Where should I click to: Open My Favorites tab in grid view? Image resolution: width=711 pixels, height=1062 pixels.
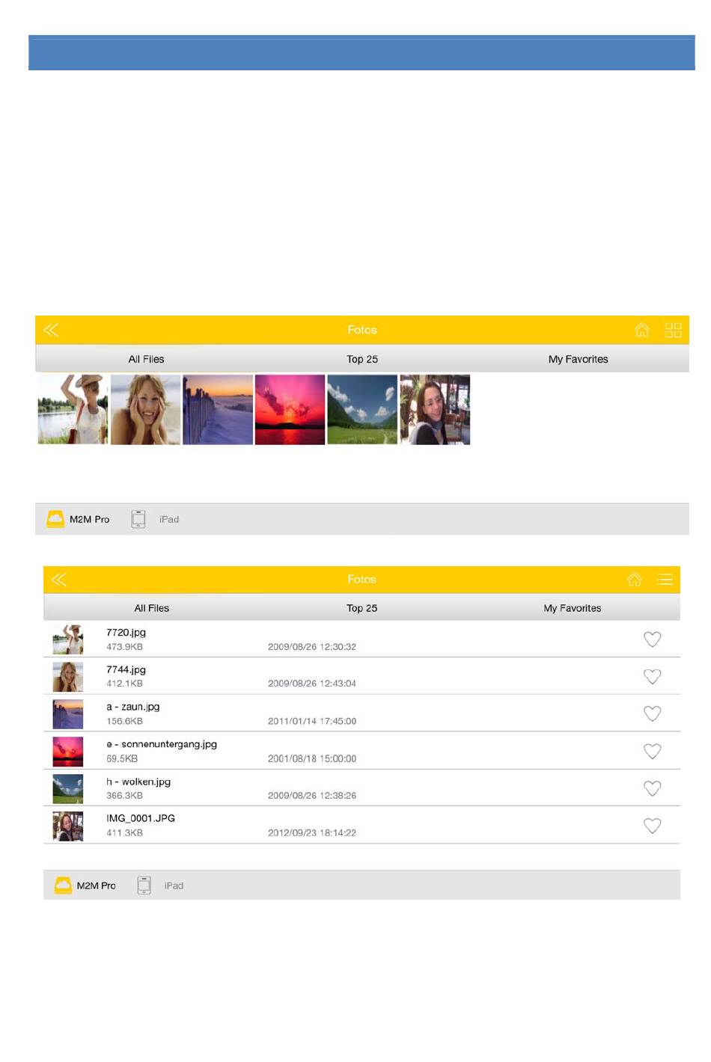pos(578,359)
